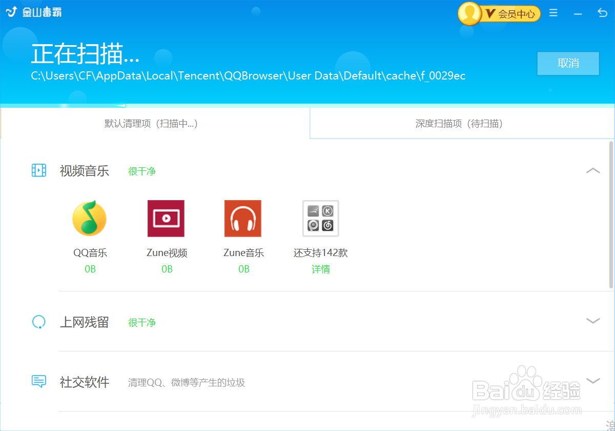Click the 上网残留 globe icon
Screen dimensions: 615x431
(39, 322)
